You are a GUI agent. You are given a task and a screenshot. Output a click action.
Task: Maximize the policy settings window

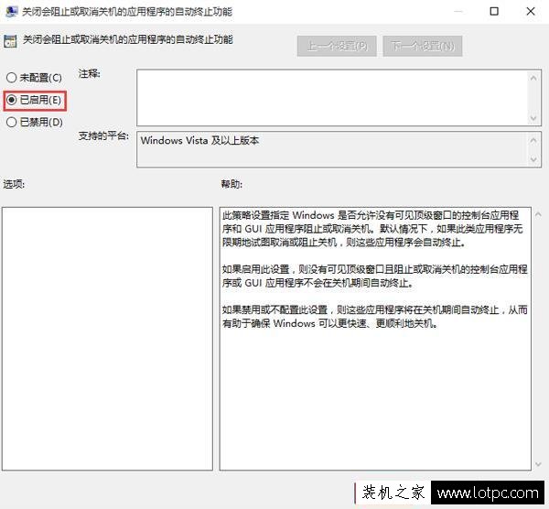coord(494,12)
